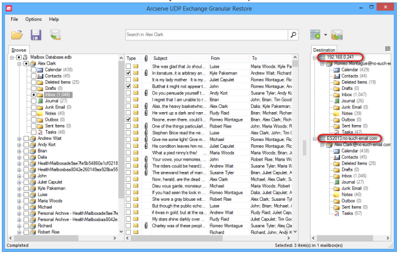Click Calendar folder icon under Alex Clark in Browse
Image resolution: width=400 pixels, height=255 pixels.
(x=40, y=70)
